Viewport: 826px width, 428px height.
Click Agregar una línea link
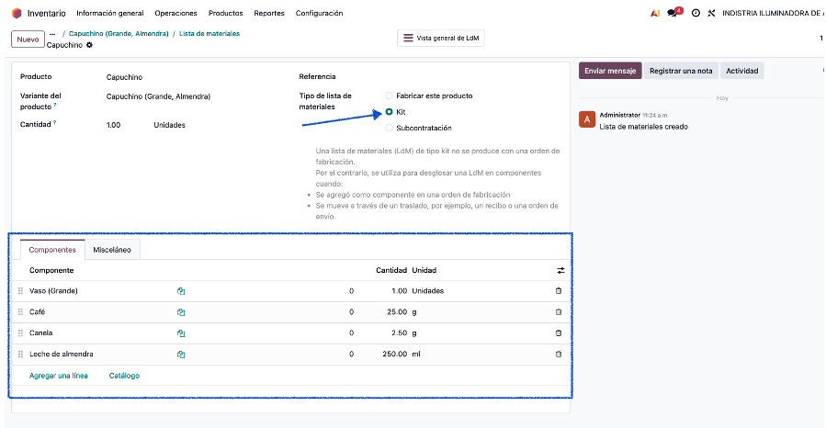(x=59, y=376)
